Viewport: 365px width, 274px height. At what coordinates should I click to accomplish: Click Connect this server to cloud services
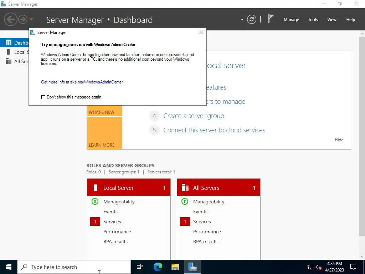click(214, 130)
